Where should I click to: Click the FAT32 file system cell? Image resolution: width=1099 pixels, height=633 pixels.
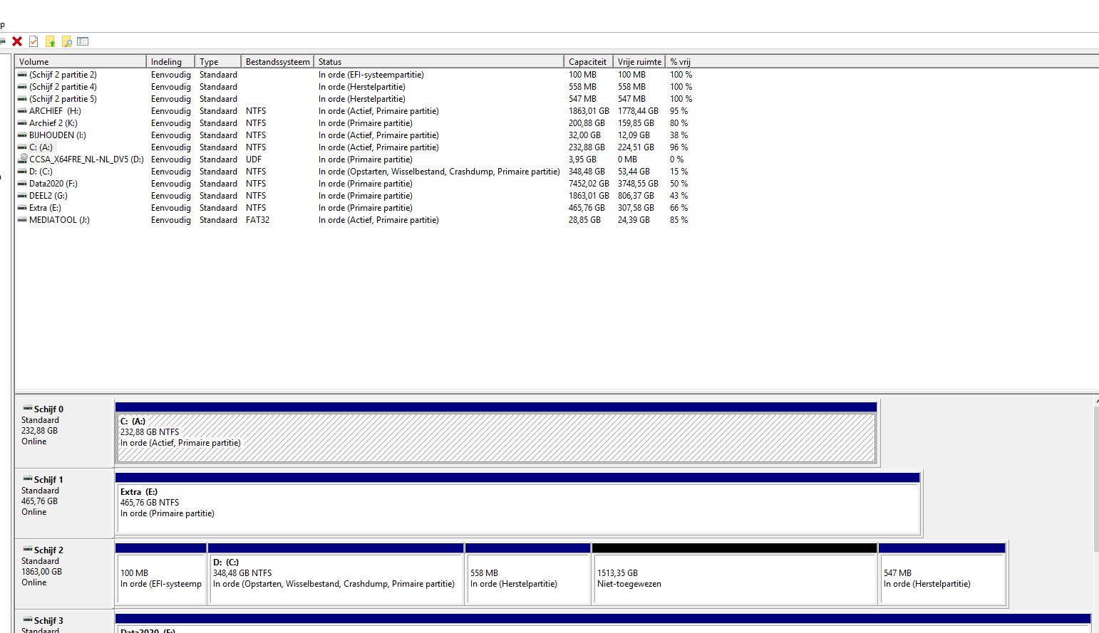pos(257,220)
